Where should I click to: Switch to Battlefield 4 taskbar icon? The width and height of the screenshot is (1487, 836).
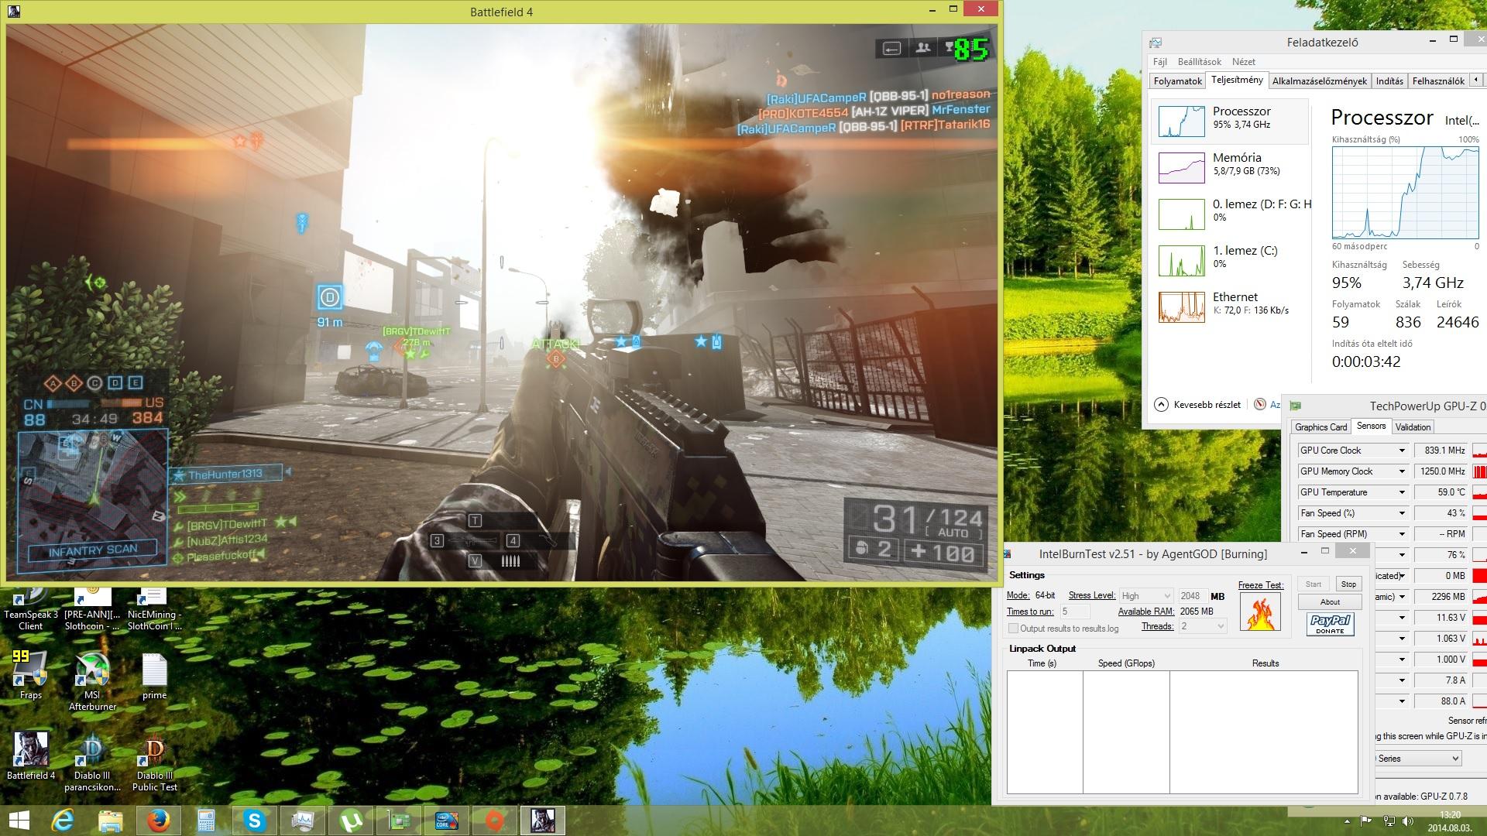click(543, 821)
